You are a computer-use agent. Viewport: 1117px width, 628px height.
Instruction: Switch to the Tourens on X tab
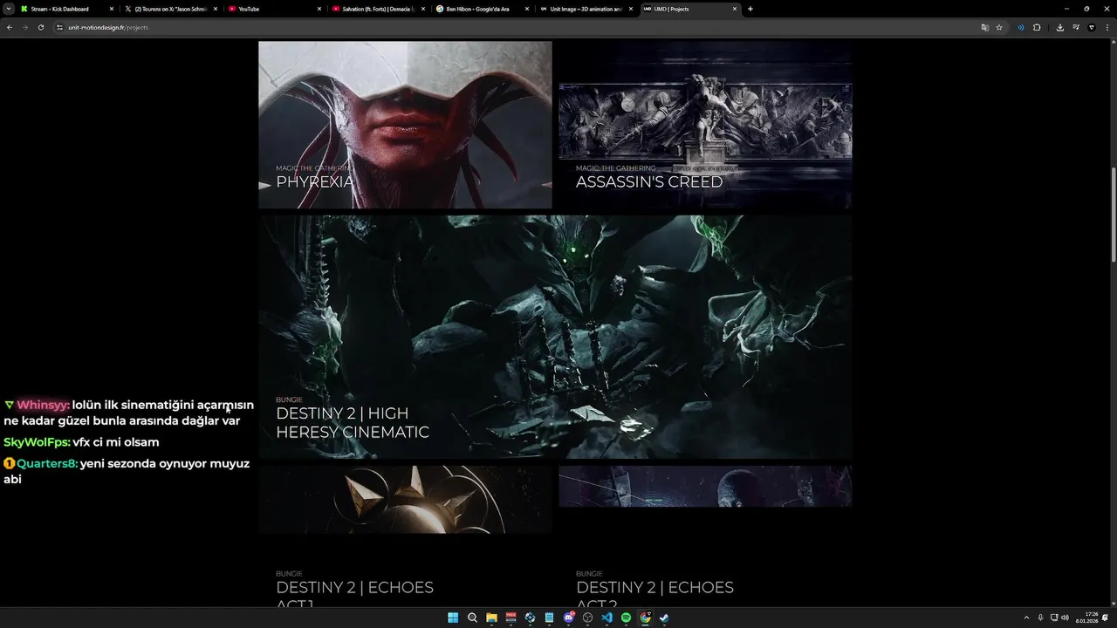(x=170, y=9)
